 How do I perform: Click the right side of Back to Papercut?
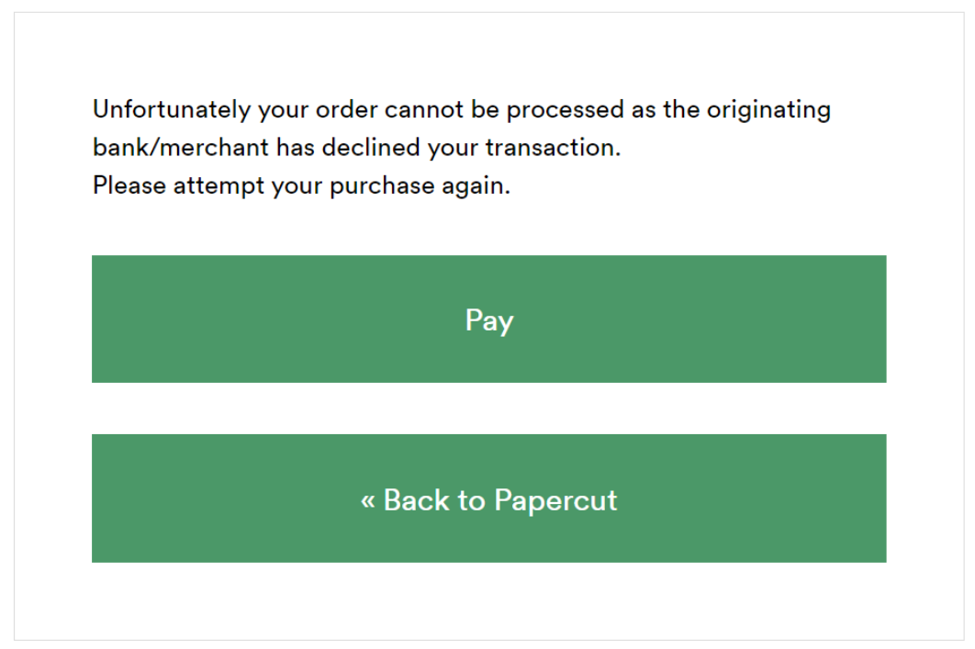click(808, 498)
